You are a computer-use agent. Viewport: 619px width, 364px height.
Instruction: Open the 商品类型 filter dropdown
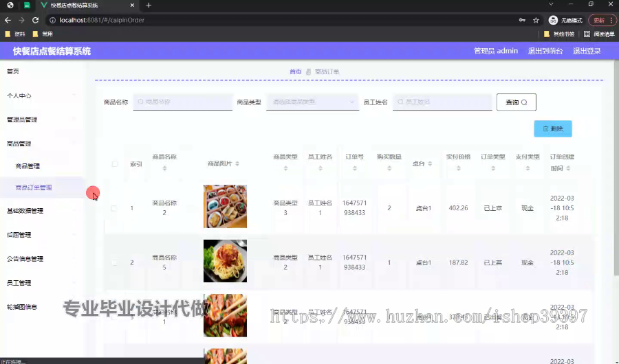coord(312,102)
